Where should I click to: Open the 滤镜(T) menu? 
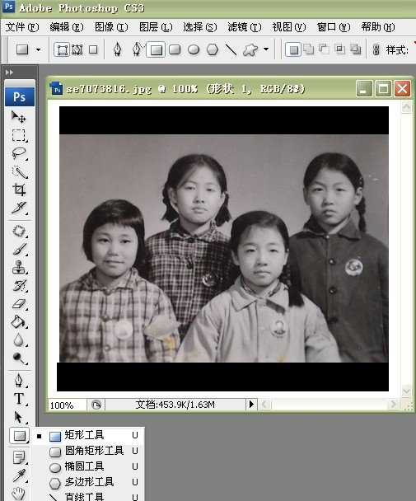click(245, 27)
